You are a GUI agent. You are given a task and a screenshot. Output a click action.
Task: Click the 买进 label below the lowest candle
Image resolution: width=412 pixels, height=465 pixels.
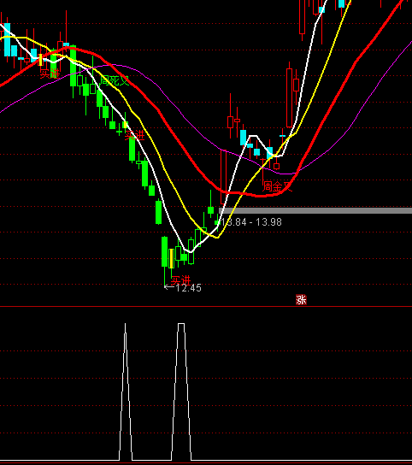click(x=180, y=280)
